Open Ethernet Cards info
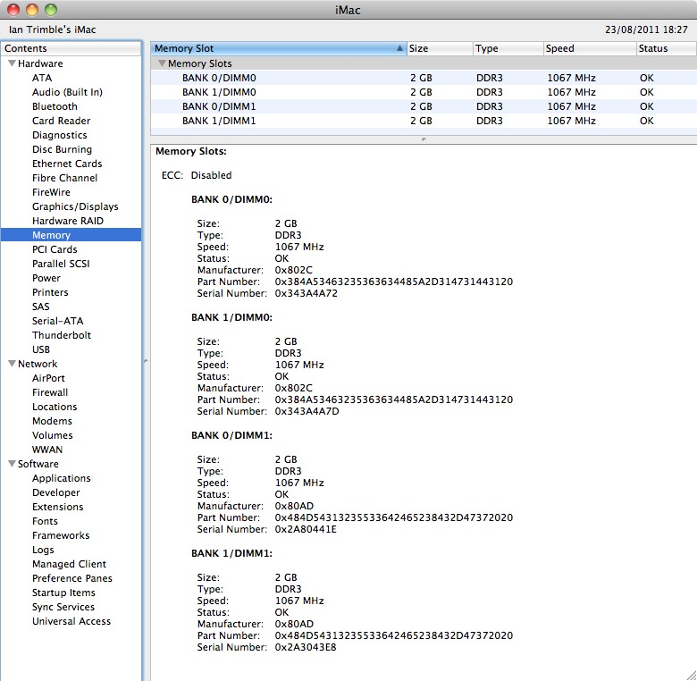 click(x=67, y=164)
